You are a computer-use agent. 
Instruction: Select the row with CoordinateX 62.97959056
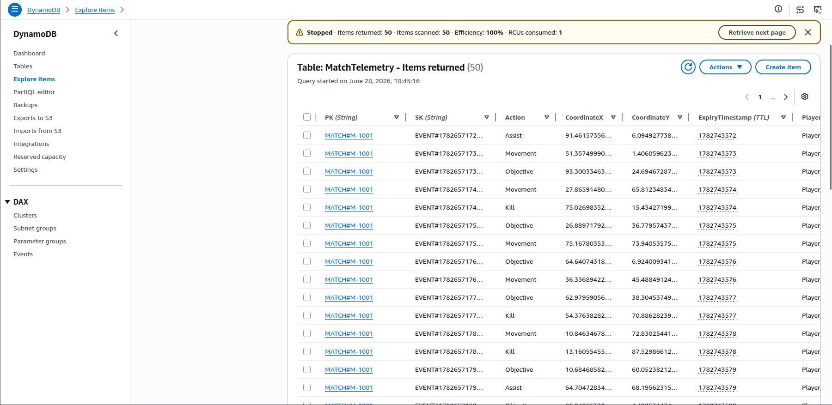(x=307, y=297)
